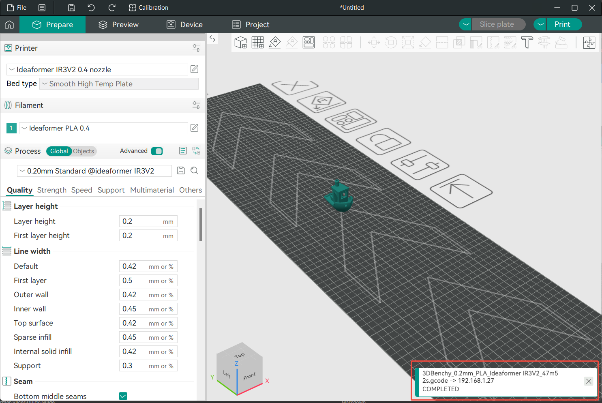
Task: Select the Move tool in the toolbar
Action: click(374, 42)
